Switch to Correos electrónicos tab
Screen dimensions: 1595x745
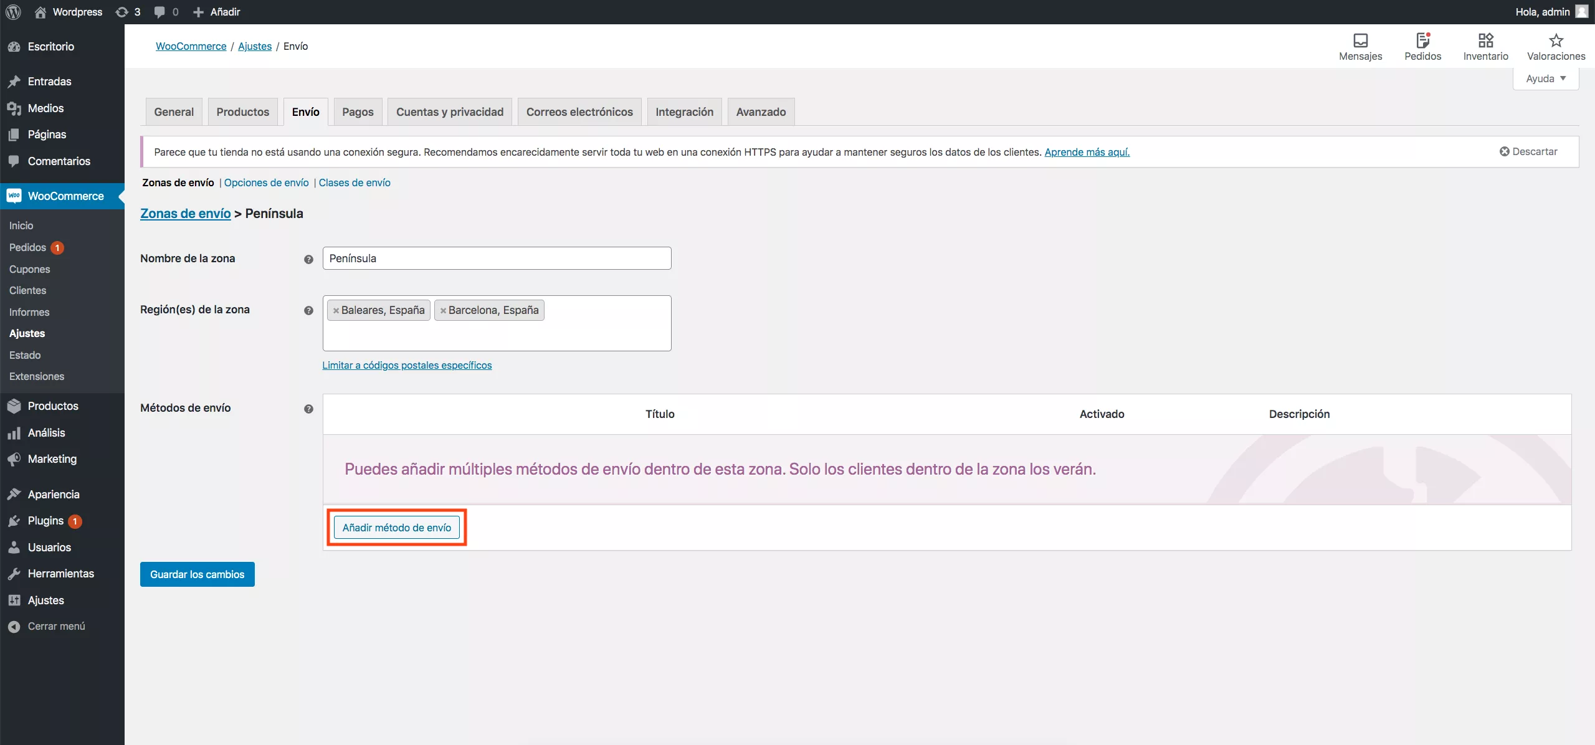pos(579,112)
